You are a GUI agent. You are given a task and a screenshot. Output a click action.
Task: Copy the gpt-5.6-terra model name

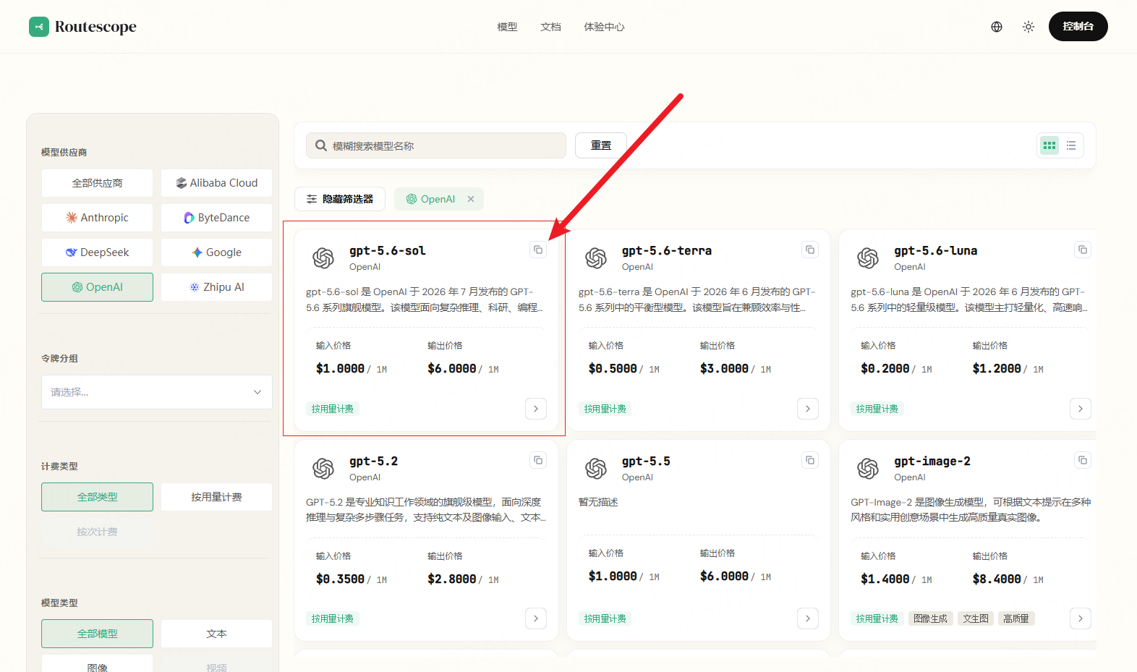pos(810,250)
